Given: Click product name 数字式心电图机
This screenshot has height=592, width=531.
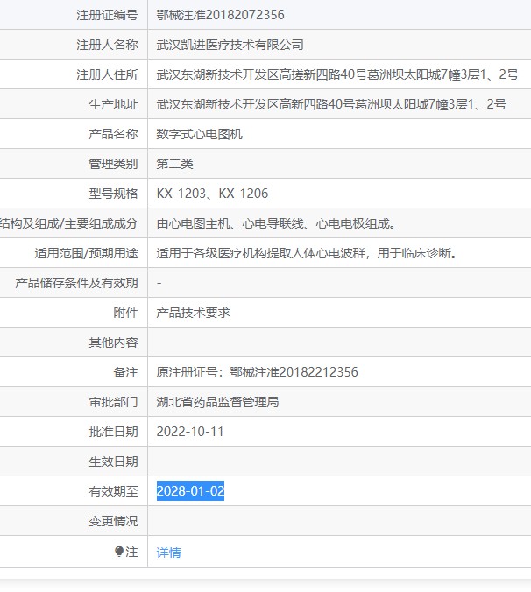Looking at the screenshot, I should (x=200, y=134).
